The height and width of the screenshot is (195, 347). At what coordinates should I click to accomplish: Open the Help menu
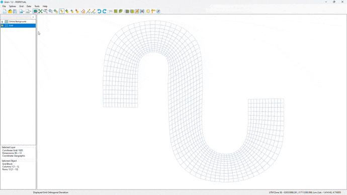pos(45,6)
